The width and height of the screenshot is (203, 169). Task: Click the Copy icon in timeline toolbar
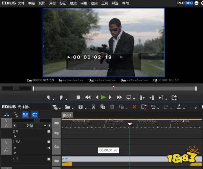pos(103,107)
